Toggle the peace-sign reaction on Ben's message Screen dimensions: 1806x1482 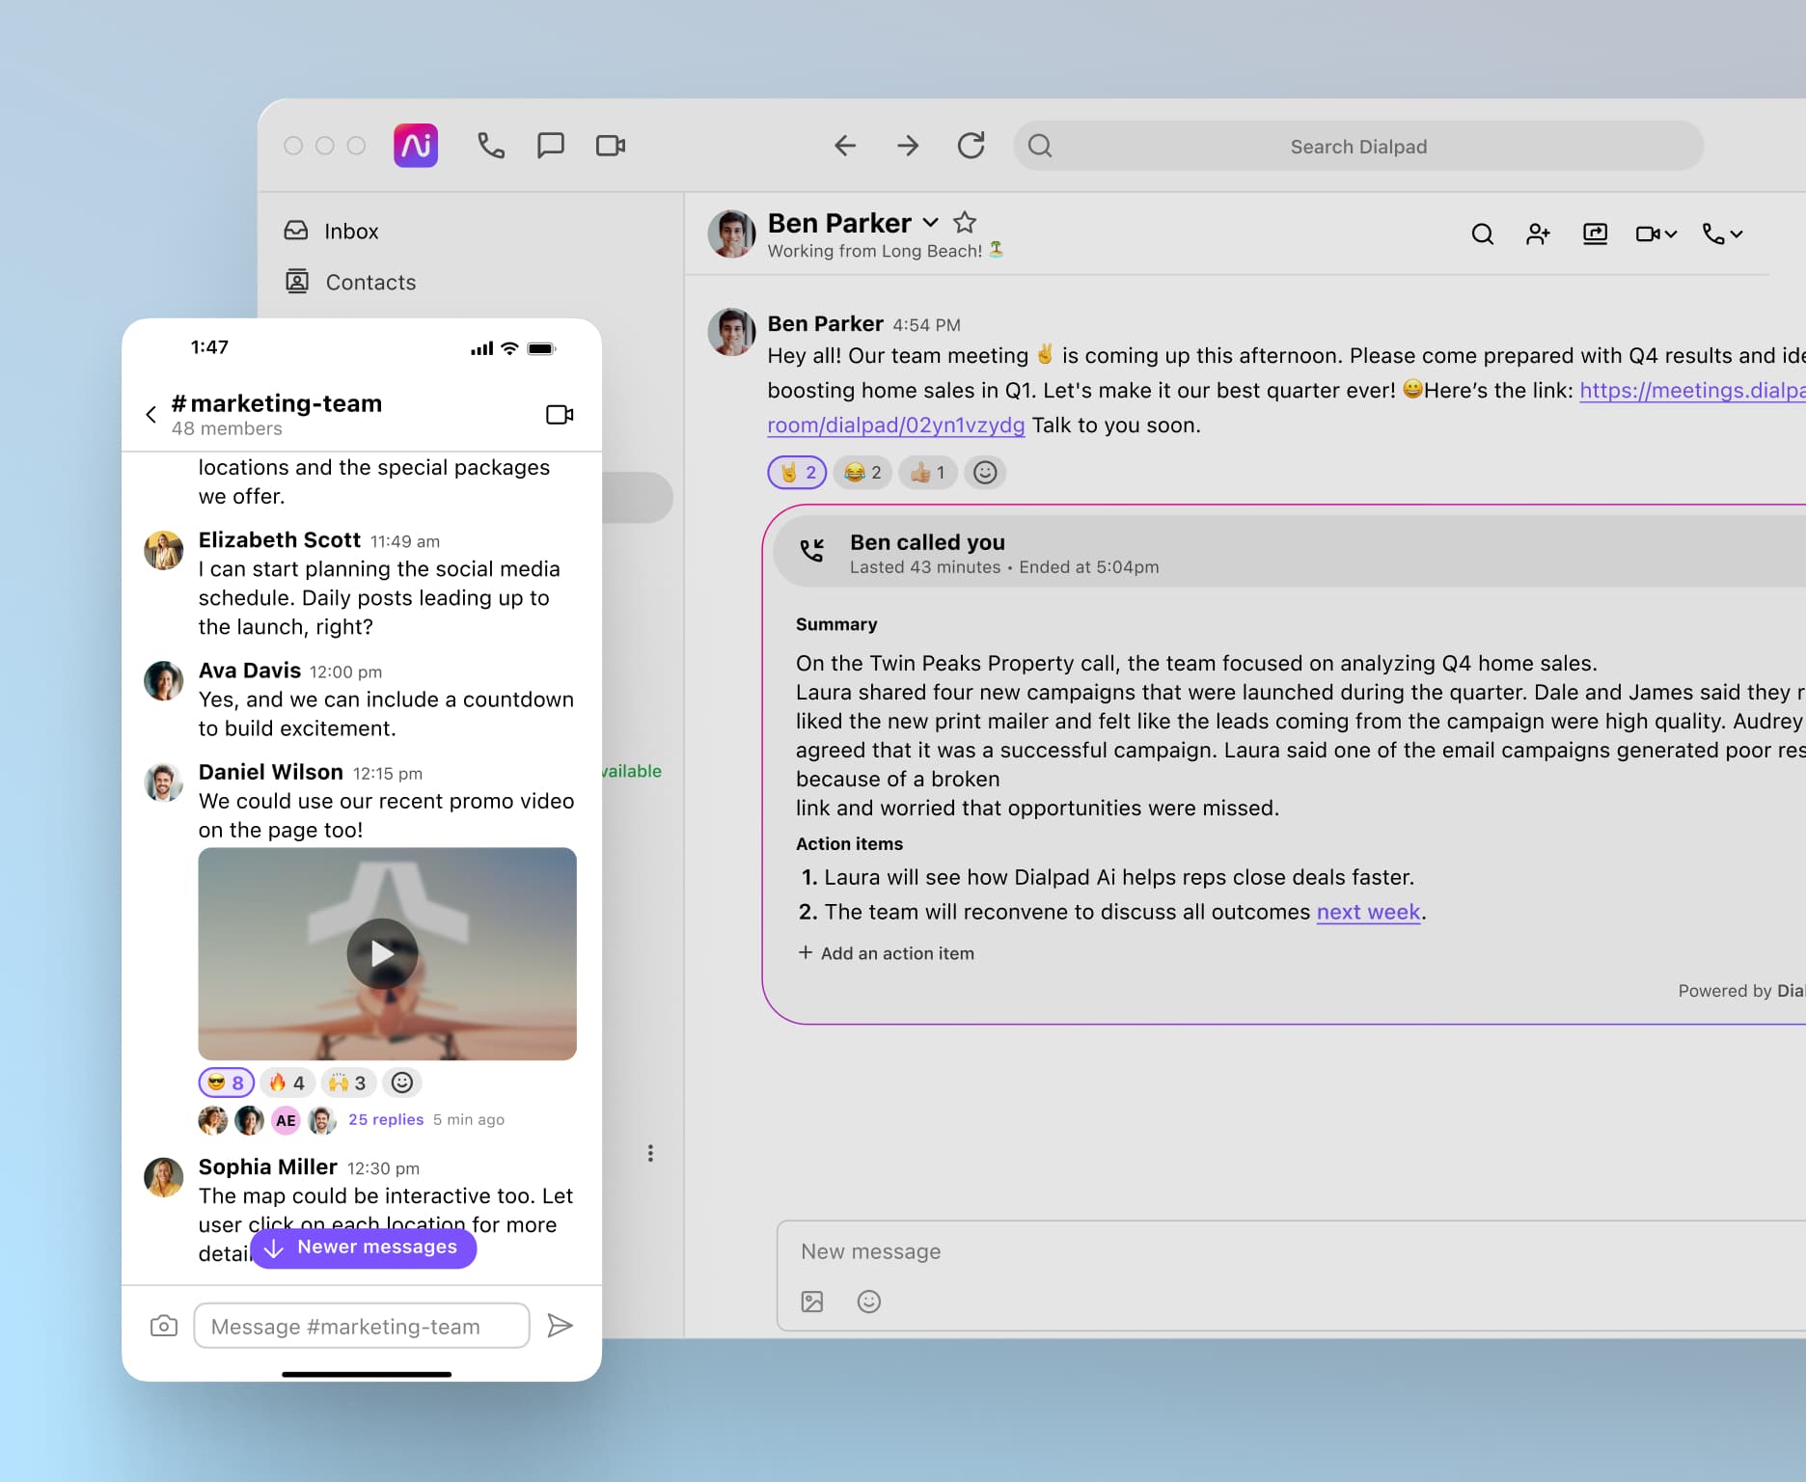(795, 473)
